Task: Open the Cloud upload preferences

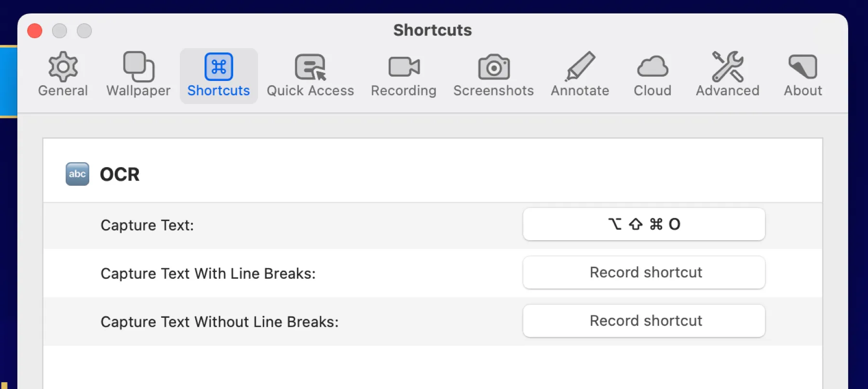Action: [x=651, y=75]
